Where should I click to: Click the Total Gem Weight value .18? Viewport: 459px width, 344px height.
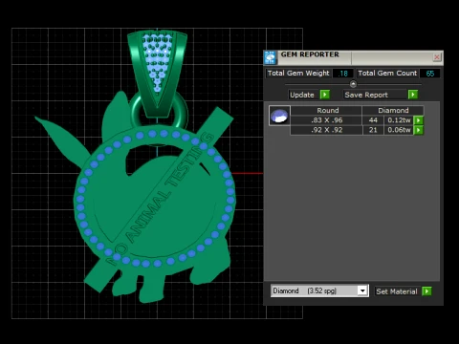[x=343, y=74]
